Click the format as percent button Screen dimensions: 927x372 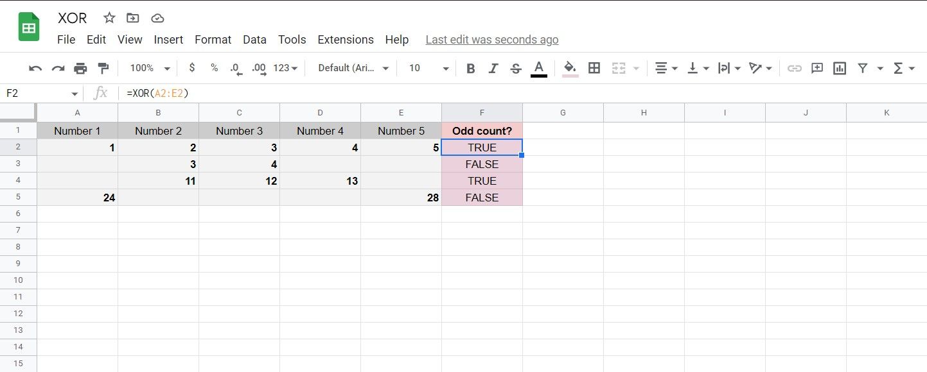215,68
